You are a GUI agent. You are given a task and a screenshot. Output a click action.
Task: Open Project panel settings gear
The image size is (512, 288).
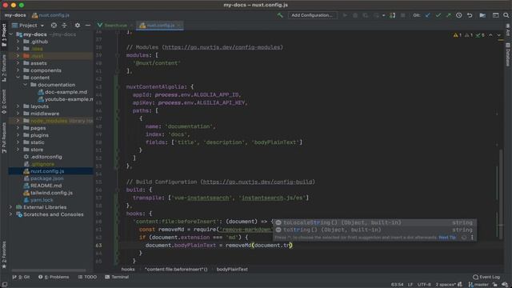(x=78, y=25)
